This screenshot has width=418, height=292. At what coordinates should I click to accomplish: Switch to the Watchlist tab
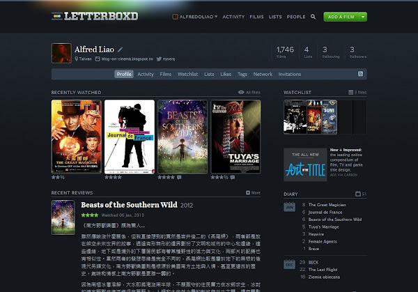[x=187, y=74]
